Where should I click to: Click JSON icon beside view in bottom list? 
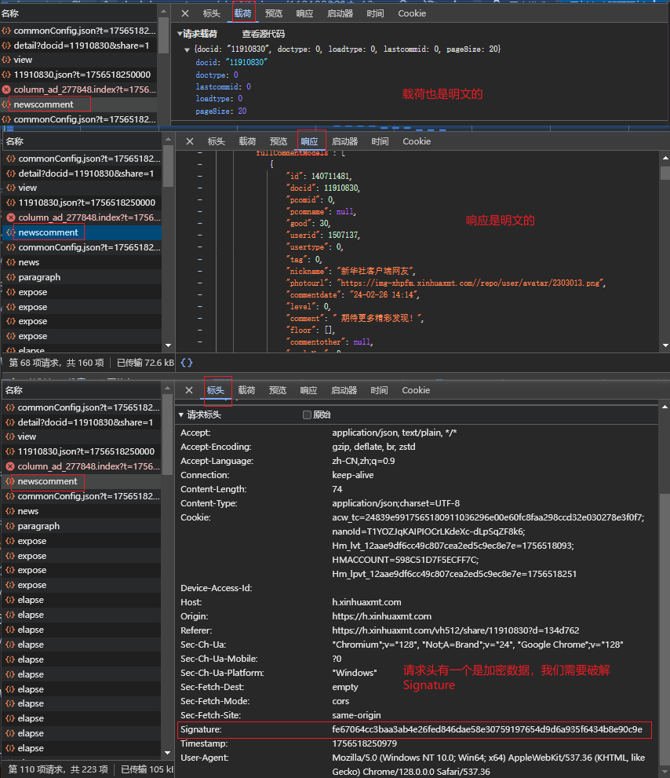(10, 436)
